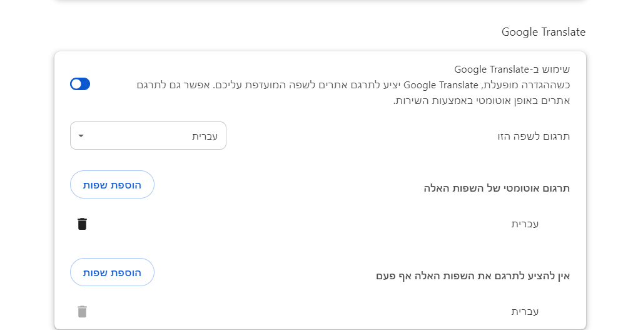Click the "Google Translate" section heading
618x330 pixels.
click(543, 32)
